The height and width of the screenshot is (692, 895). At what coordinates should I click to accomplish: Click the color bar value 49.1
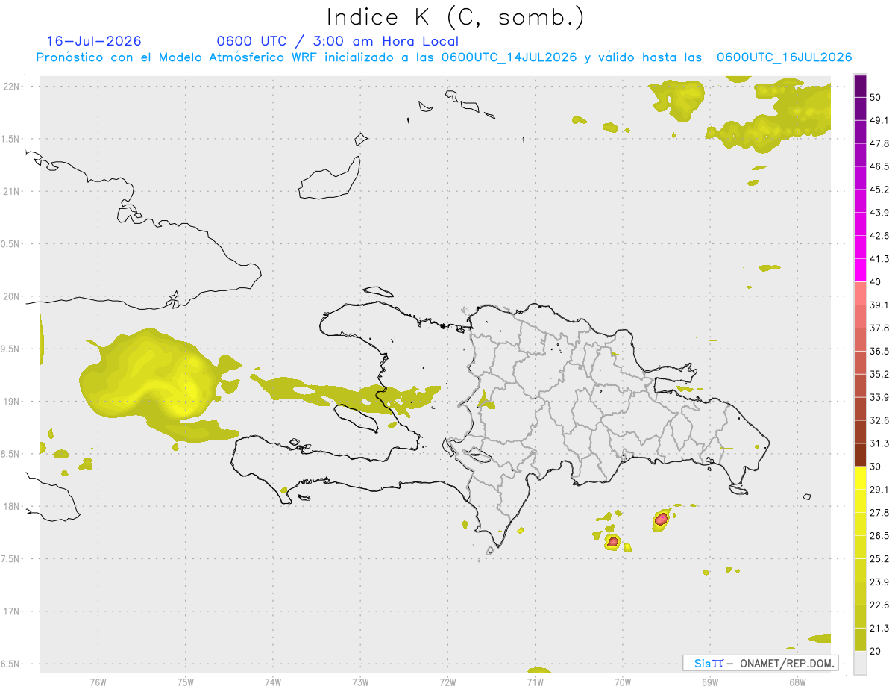(x=879, y=120)
